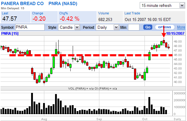
Task: Click the 40.00 price axis label
Action: (x=178, y=82)
